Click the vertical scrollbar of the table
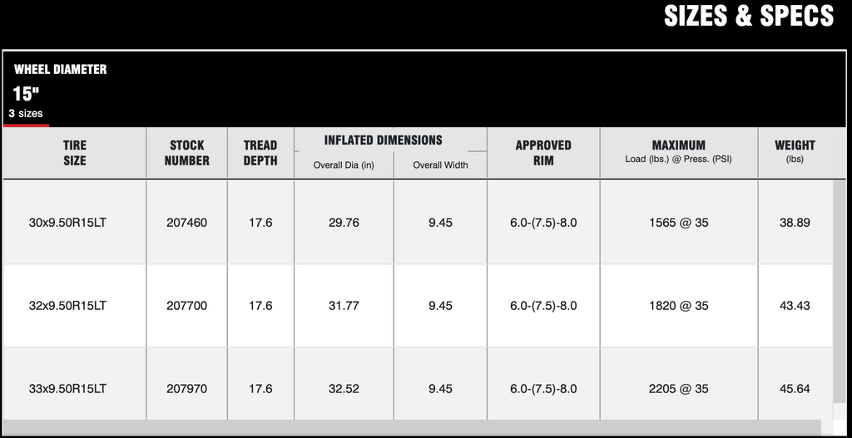852x438 pixels. tap(840, 292)
